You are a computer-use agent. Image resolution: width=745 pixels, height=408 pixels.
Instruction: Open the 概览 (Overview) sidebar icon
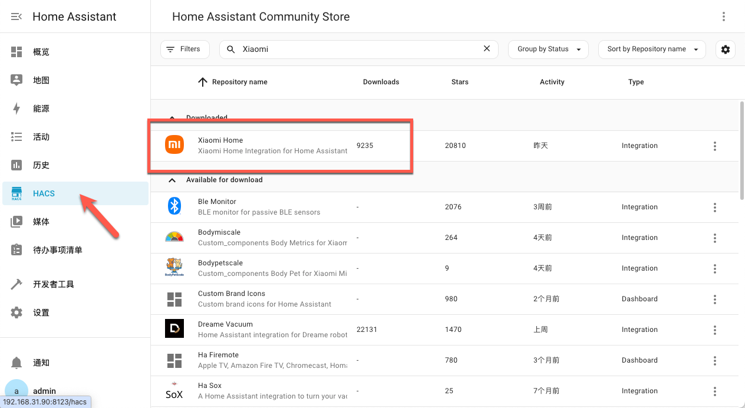click(x=17, y=52)
